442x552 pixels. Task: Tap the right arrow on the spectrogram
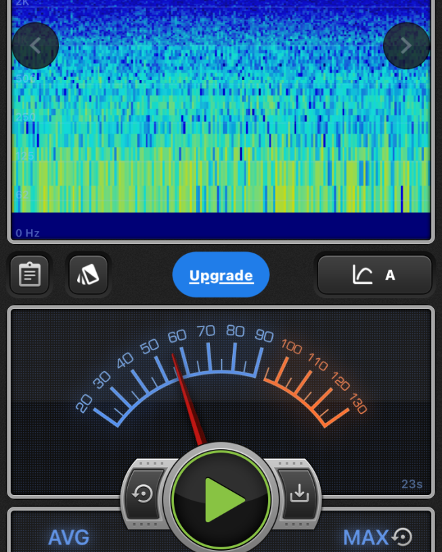(406, 46)
